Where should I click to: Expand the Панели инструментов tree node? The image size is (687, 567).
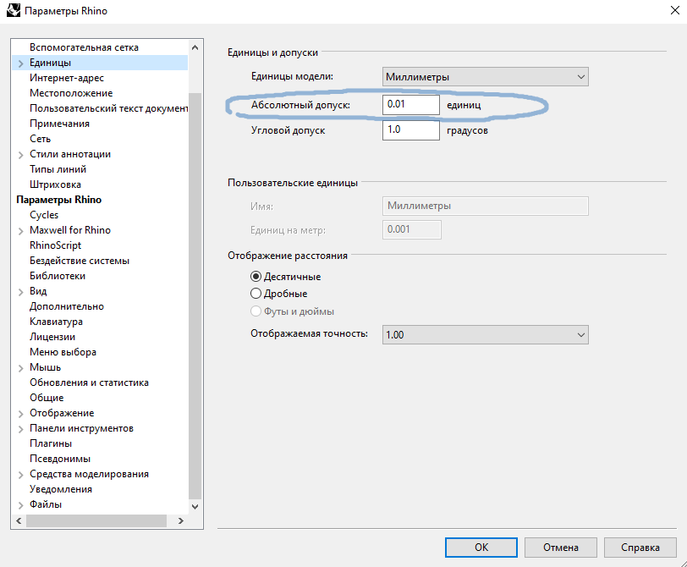tap(20, 428)
